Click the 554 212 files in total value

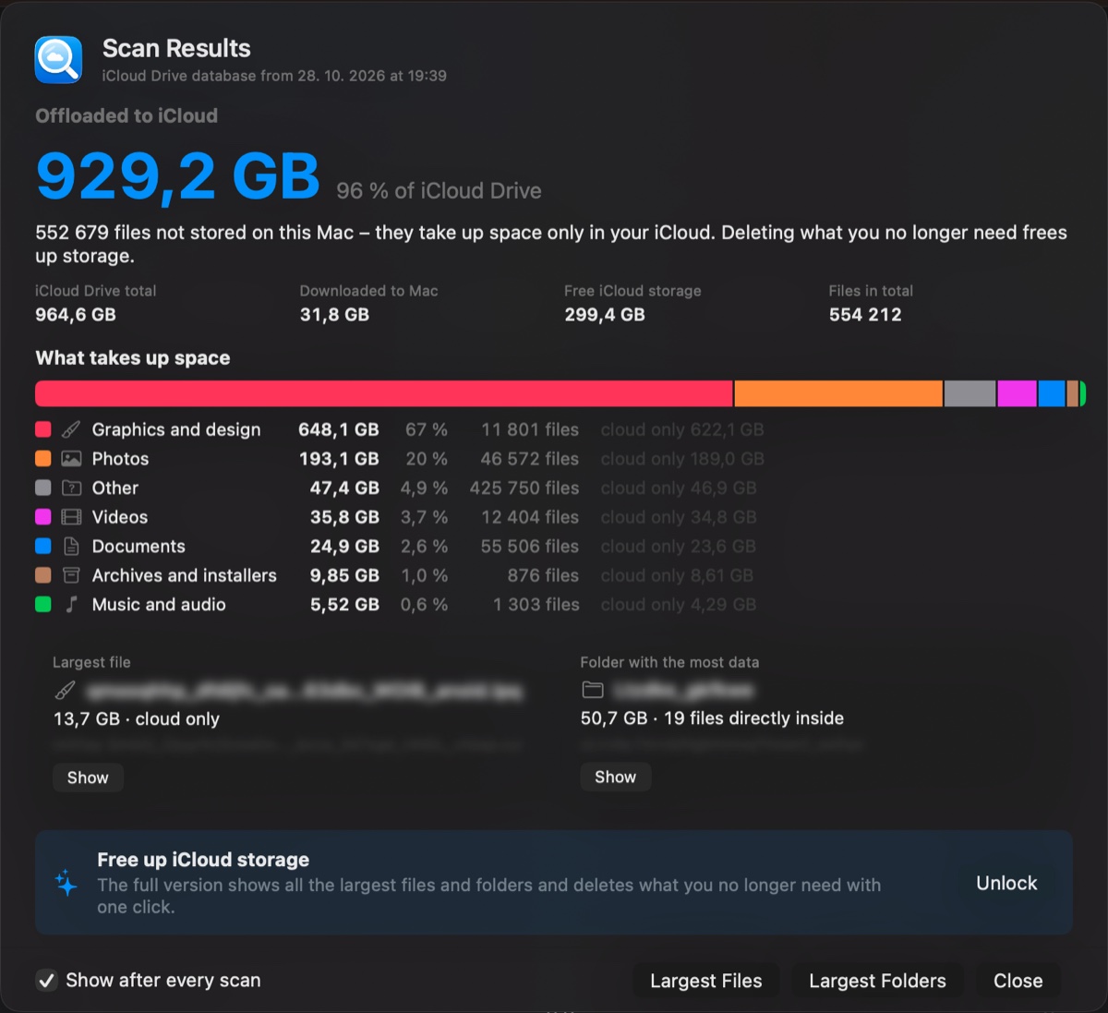[865, 315]
